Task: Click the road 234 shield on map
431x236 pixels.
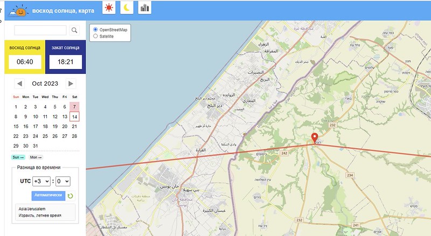Action: (x=350, y=175)
